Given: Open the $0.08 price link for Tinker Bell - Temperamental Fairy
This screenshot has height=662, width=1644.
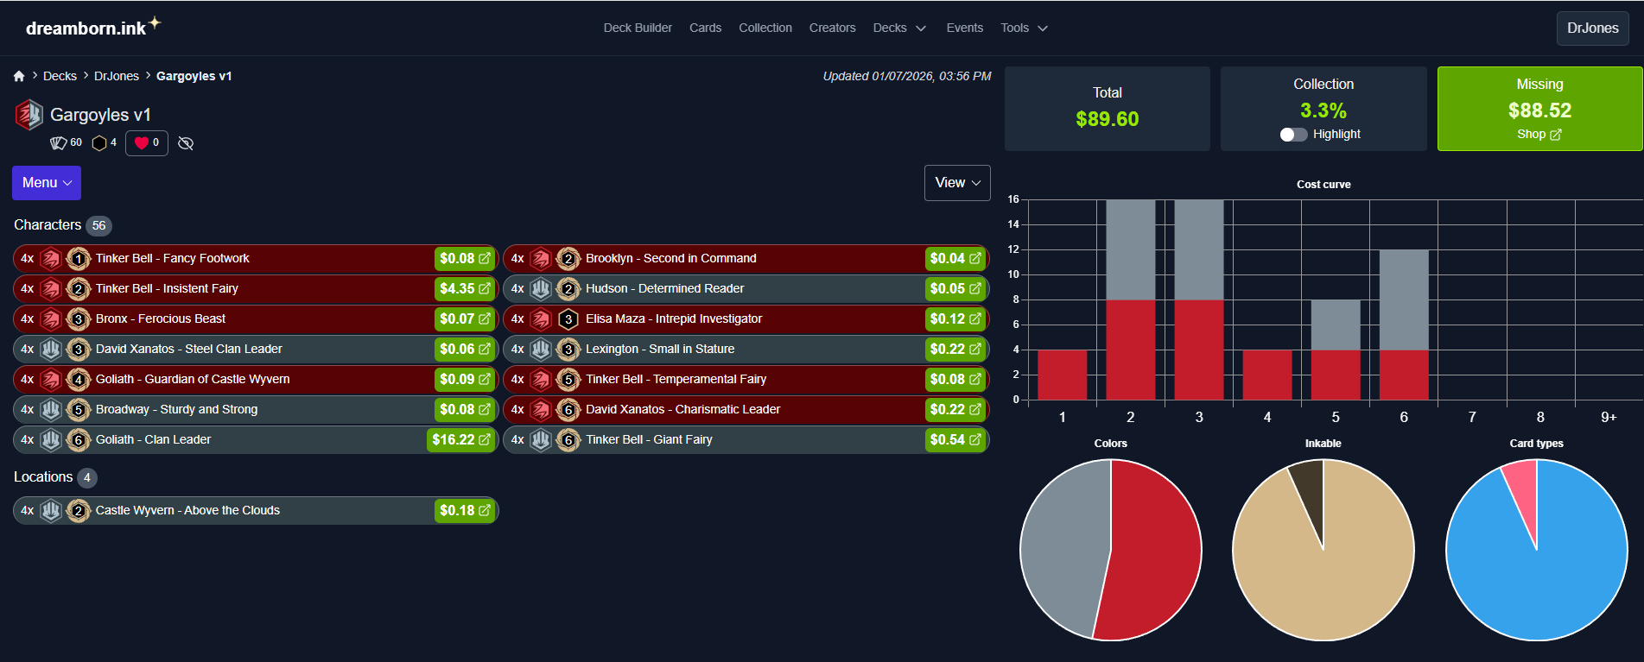Looking at the screenshot, I should [955, 380].
